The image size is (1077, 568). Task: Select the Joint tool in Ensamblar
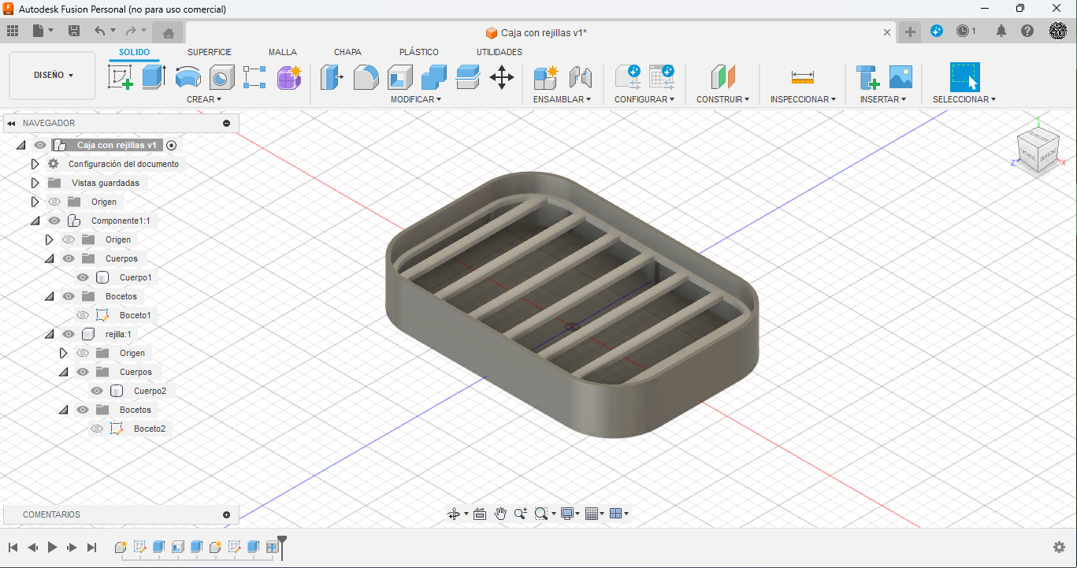click(x=580, y=77)
